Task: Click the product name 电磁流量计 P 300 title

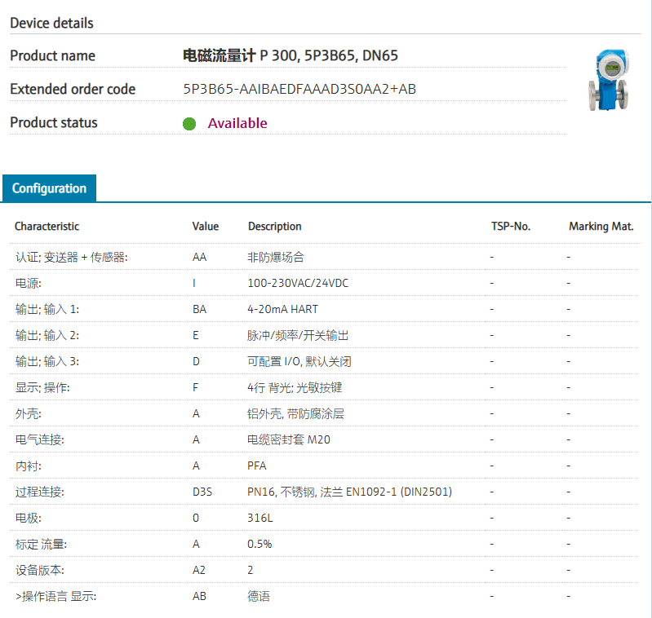Action: 291,55
